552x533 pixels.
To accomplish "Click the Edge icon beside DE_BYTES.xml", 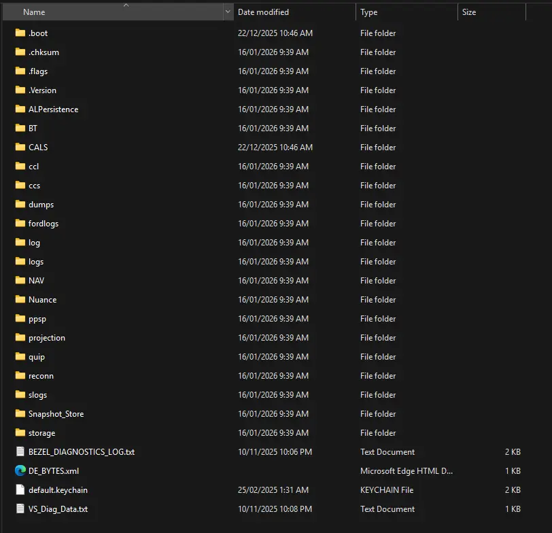I will (20, 470).
